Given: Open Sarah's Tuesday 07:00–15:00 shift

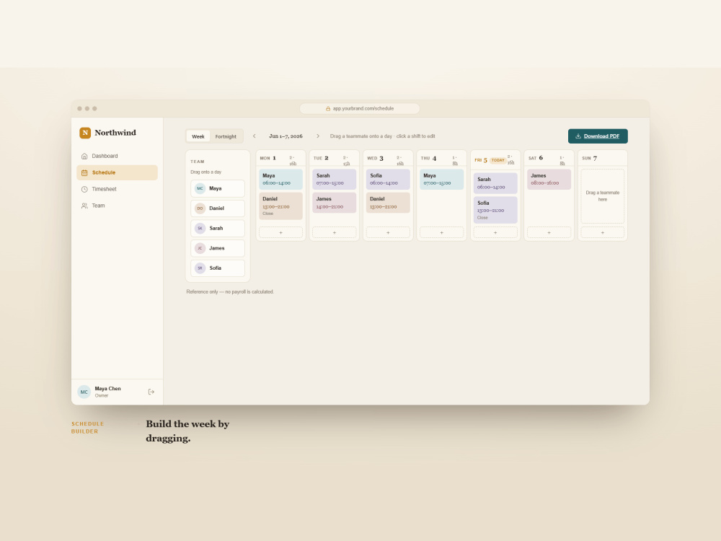Looking at the screenshot, I should point(335,180).
